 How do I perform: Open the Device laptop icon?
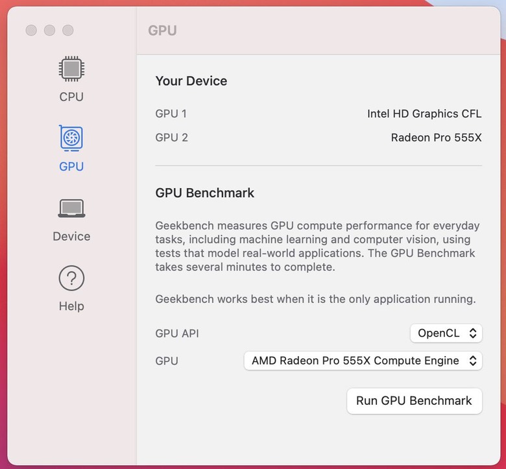tap(71, 208)
